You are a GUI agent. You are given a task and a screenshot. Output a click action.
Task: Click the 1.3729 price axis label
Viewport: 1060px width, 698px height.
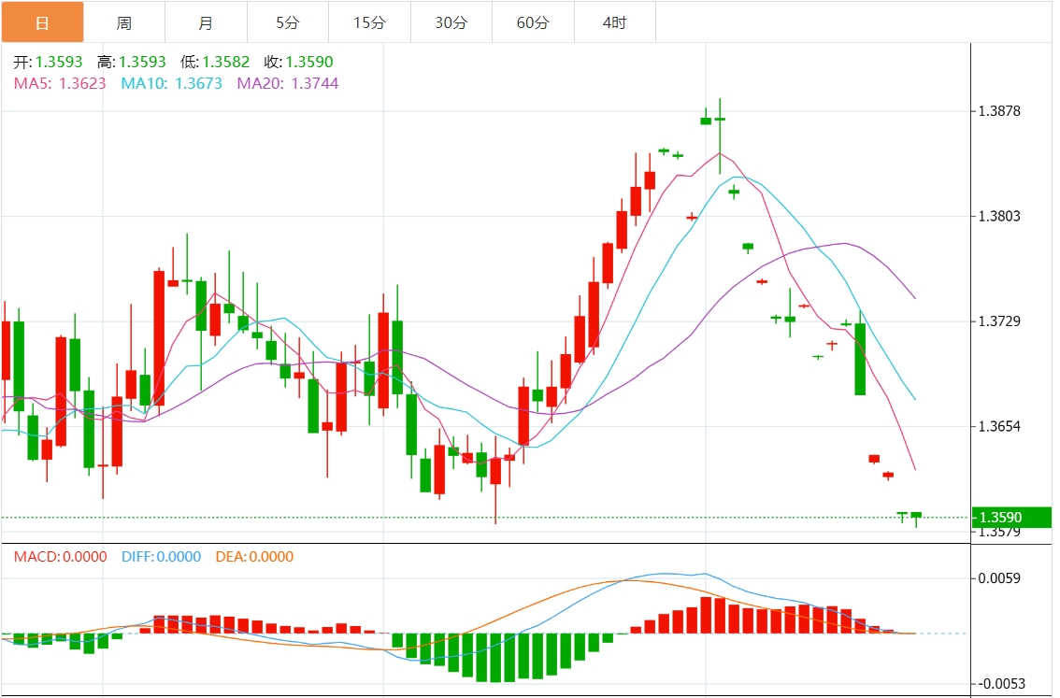pos(999,321)
